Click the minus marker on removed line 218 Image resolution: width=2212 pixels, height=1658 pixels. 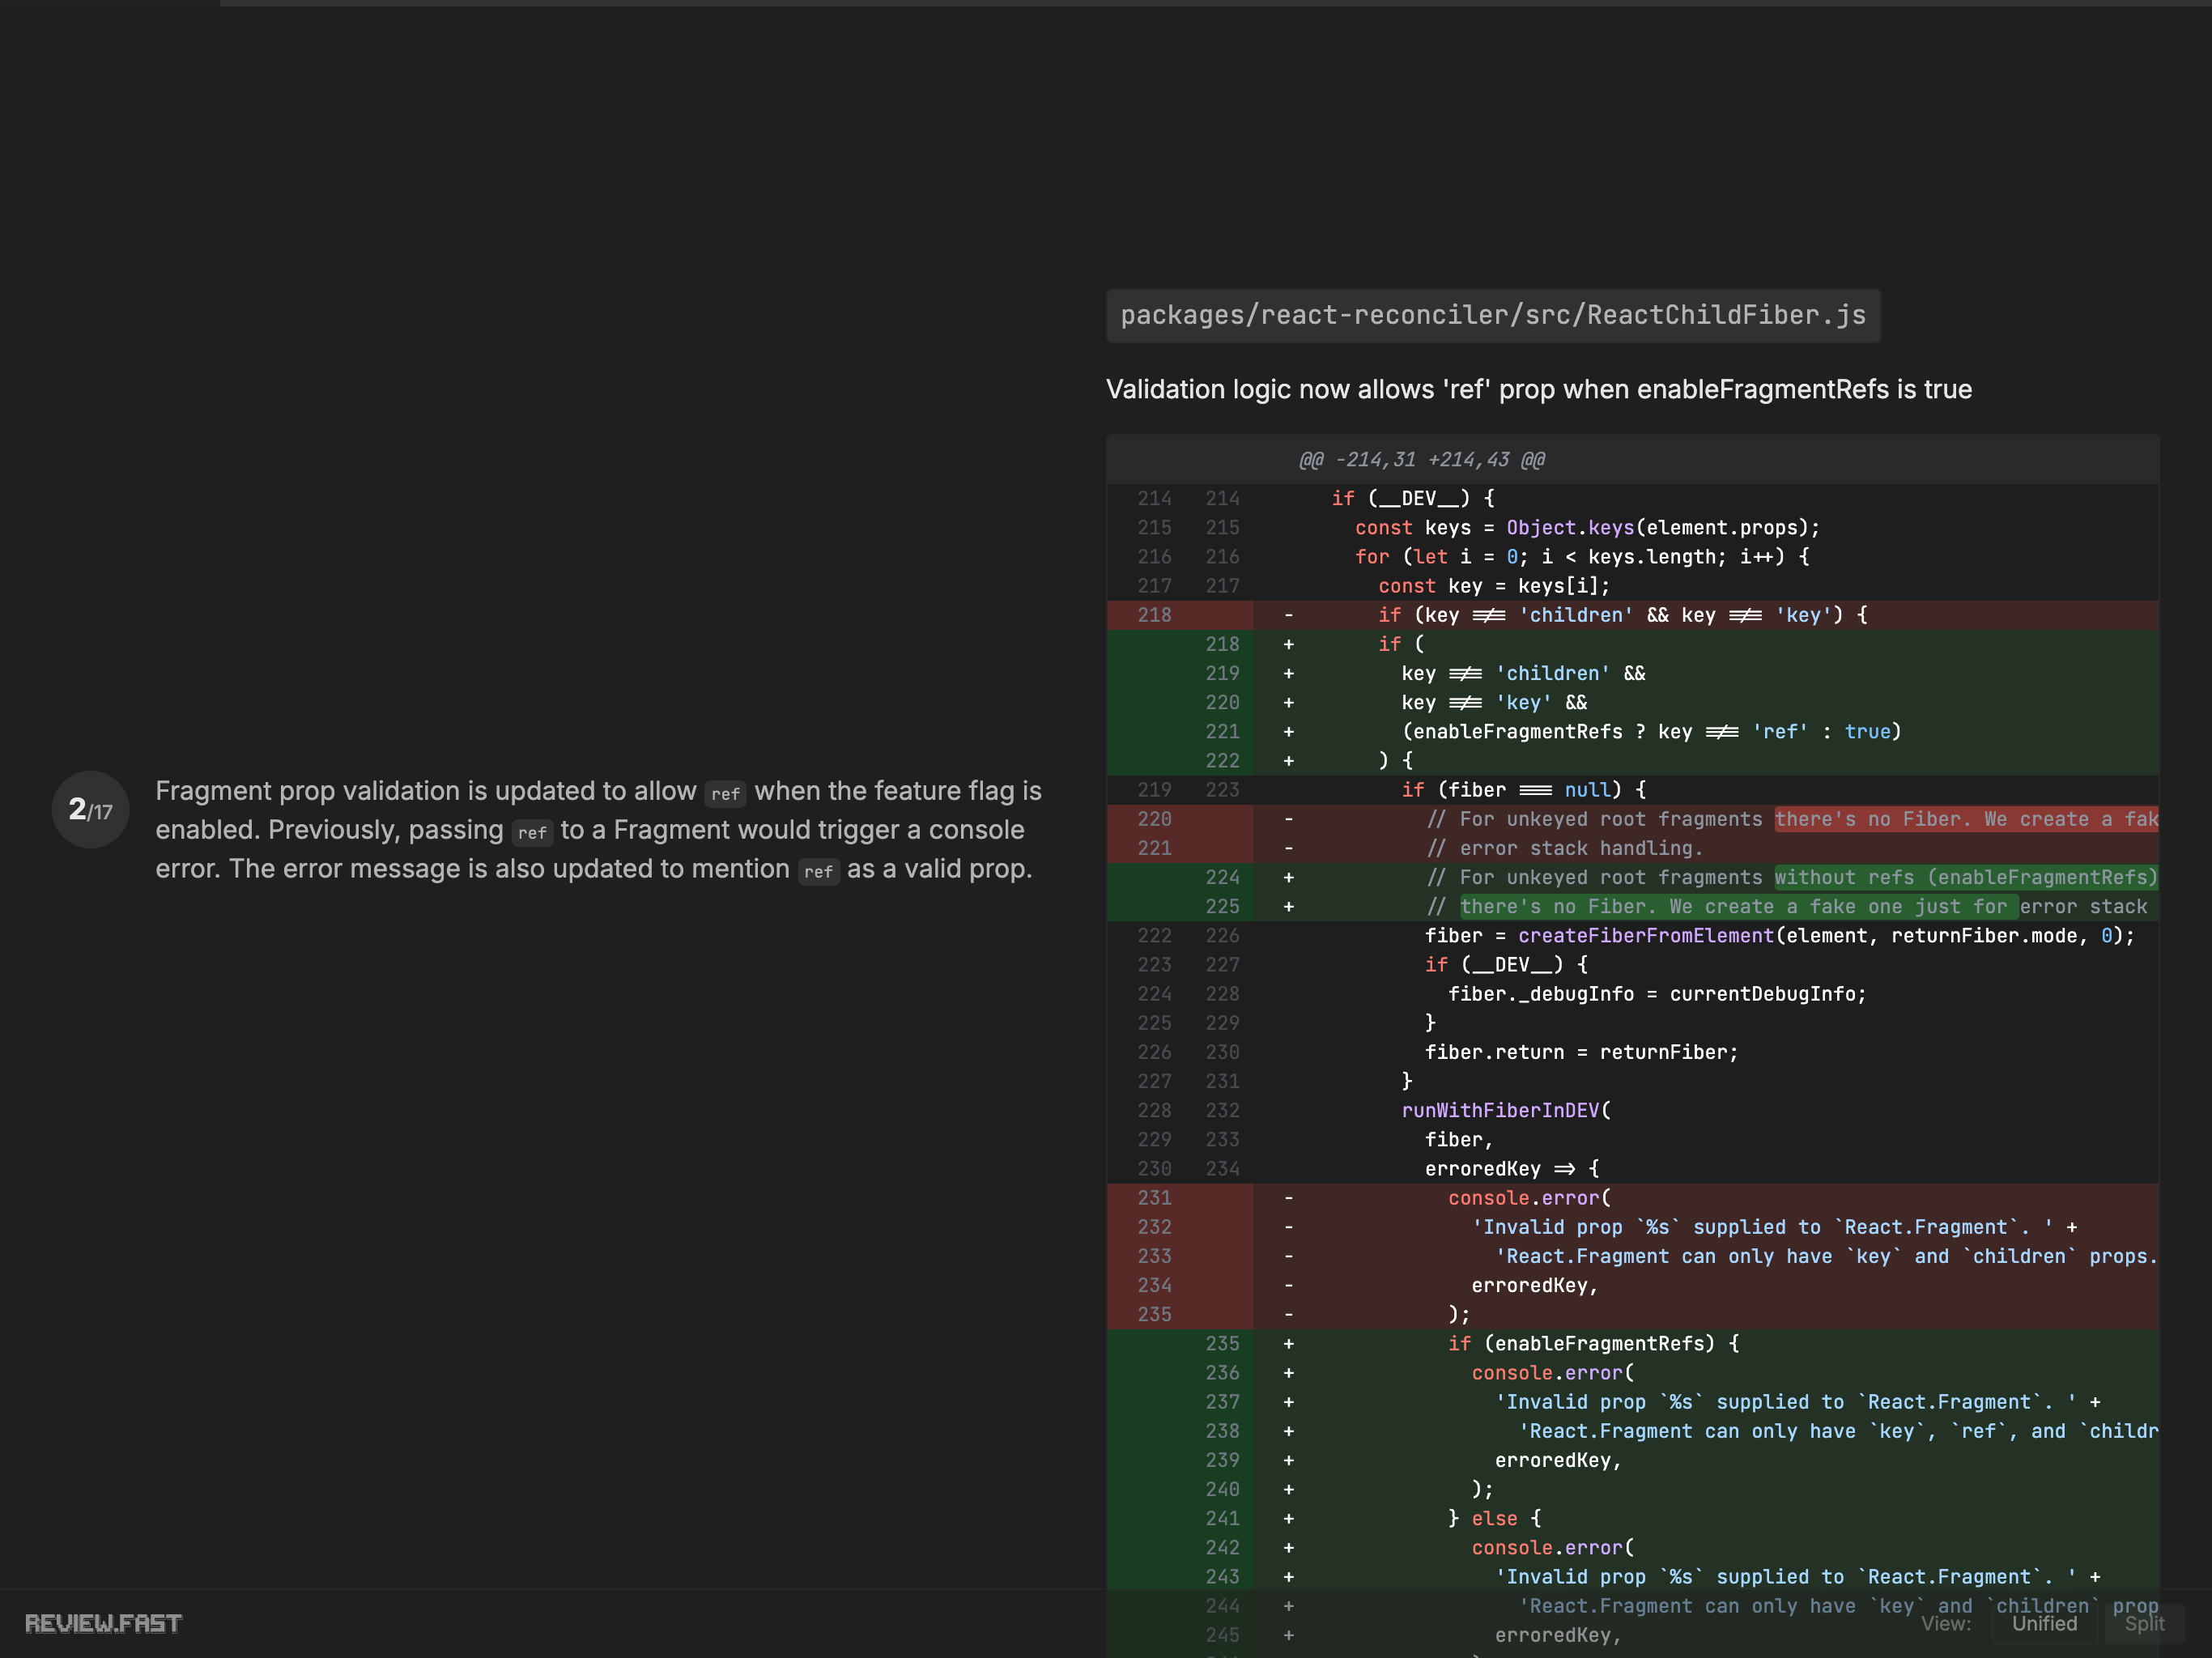(x=1288, y=615)
